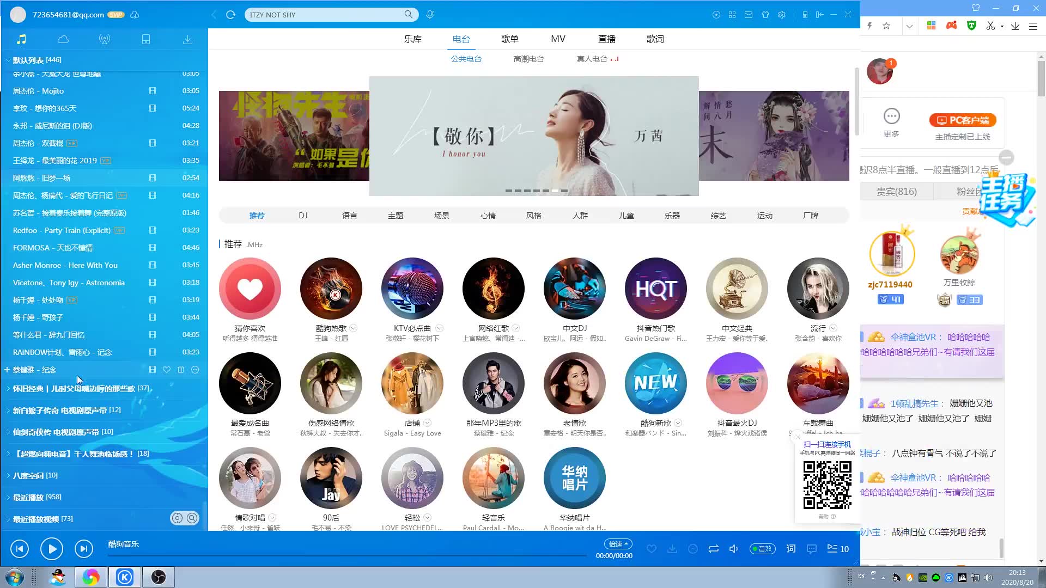Viewport: 1046px width, 588px height.
Task: Open the messages envelope icon
Action: [749, 15]
